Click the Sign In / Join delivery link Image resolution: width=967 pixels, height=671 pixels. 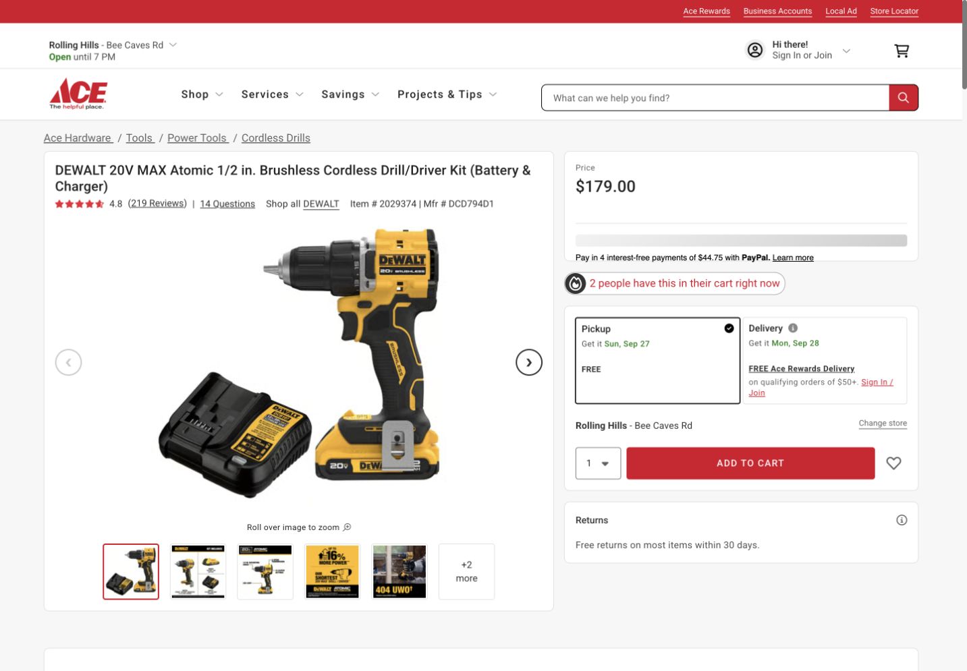[877, 382]
